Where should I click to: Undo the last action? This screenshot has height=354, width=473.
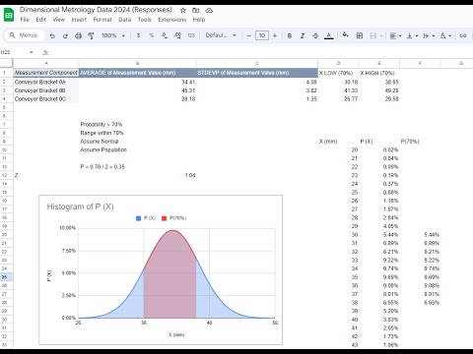pyautogui.click(x=52, y=35)
